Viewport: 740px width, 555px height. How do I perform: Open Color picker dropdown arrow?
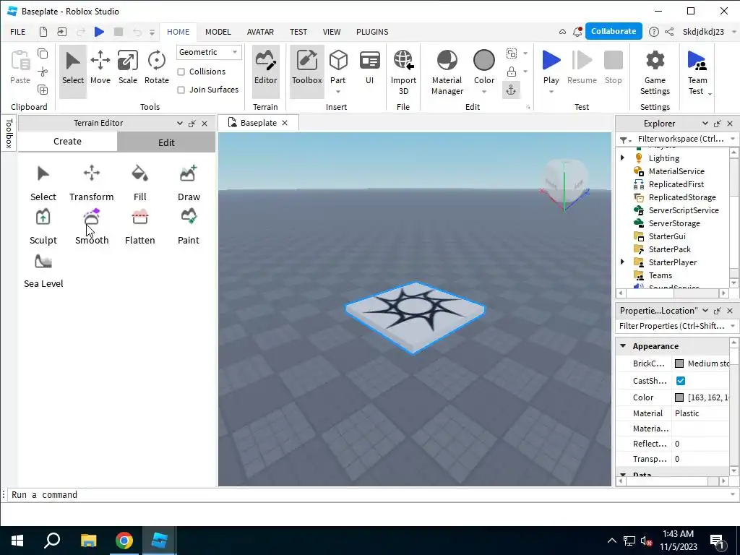(x=483, y=92)
